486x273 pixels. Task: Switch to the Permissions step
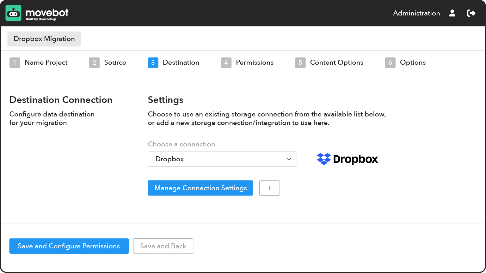(x=254, y=62)
